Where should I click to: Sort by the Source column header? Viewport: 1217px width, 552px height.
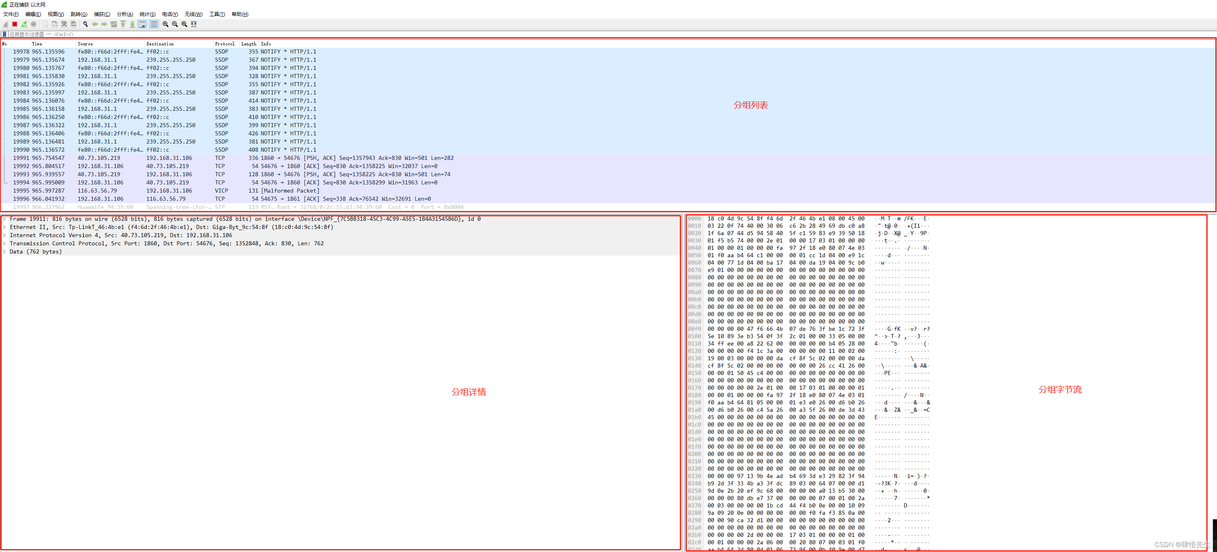(x=110, y=44)
